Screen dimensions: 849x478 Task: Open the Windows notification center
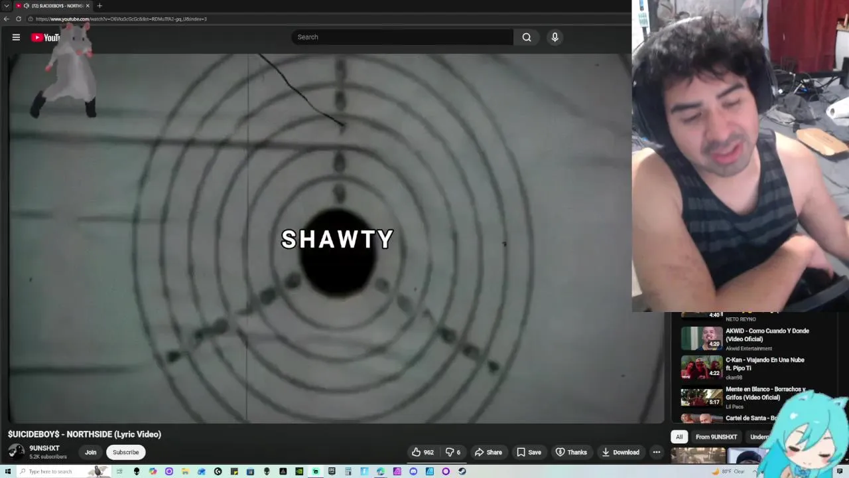[840, 471]
